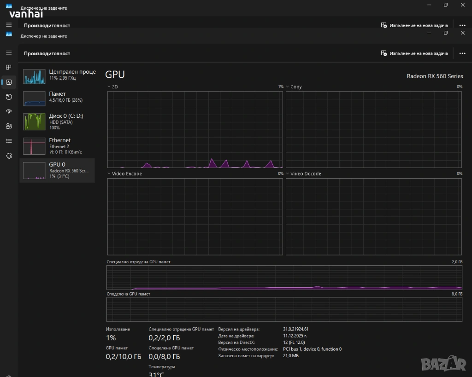Open the navigation hamburger menu in front window
Image resolution: width=472 pixels, height=377 pixels.
[x=9, y=53]
